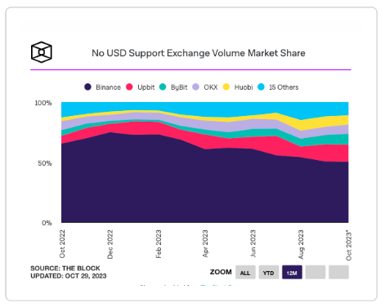Click the Source: The Block text
Image resolution: width=385 pixels, height=307 pixels.
coord(65,269)
